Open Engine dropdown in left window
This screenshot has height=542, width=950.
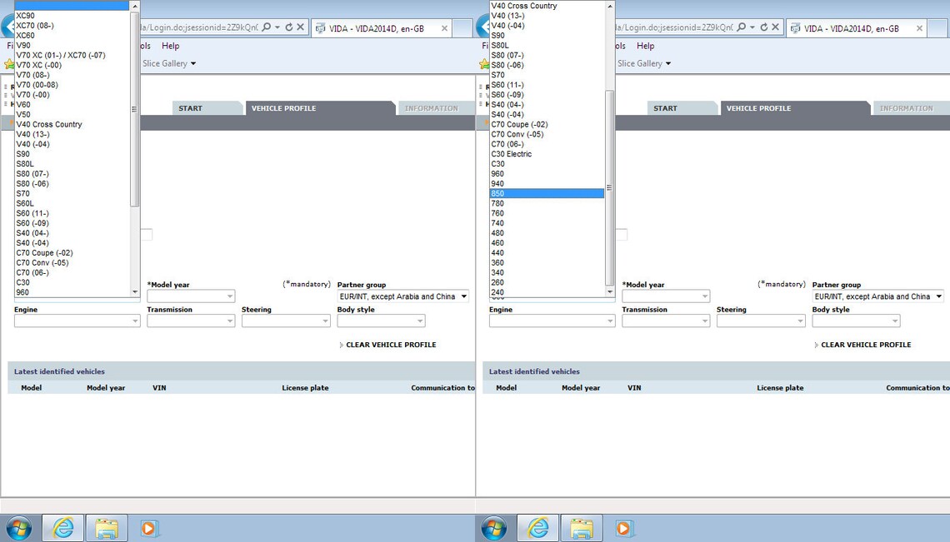pos(77,321)
